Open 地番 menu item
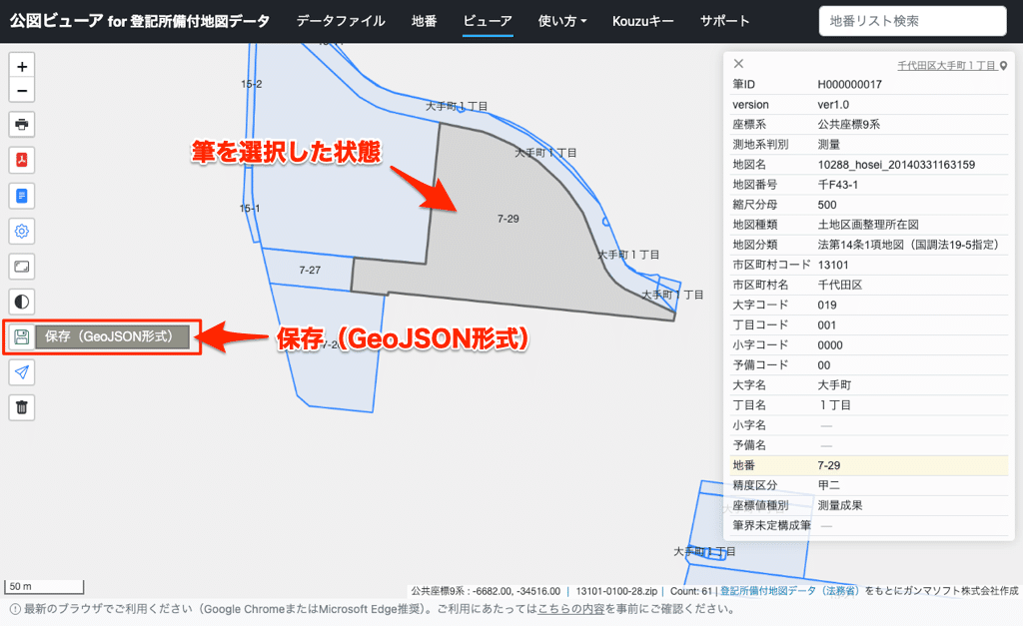1023x626 pixels. coord(424,21)
